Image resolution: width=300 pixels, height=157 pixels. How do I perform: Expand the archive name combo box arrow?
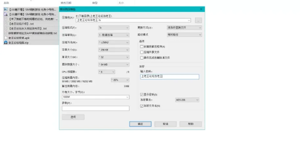pos(189,20)
